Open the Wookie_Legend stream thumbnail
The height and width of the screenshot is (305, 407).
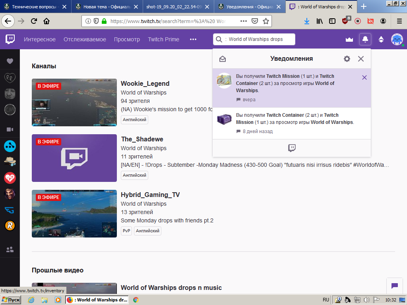[74, 102]
